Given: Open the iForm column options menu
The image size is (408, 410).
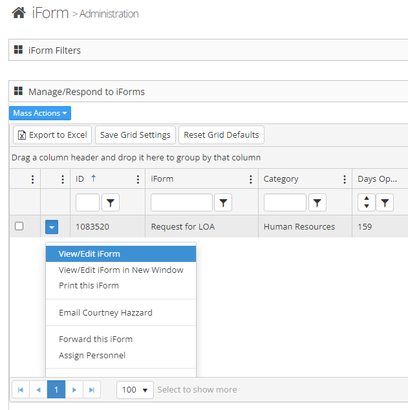Looking at the screenshot, I should click(251, 179).
